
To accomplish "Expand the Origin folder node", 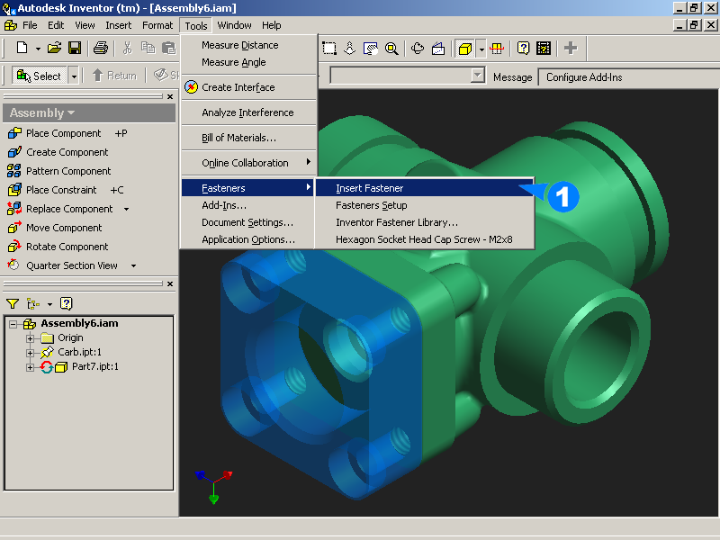I will (30, 338).
